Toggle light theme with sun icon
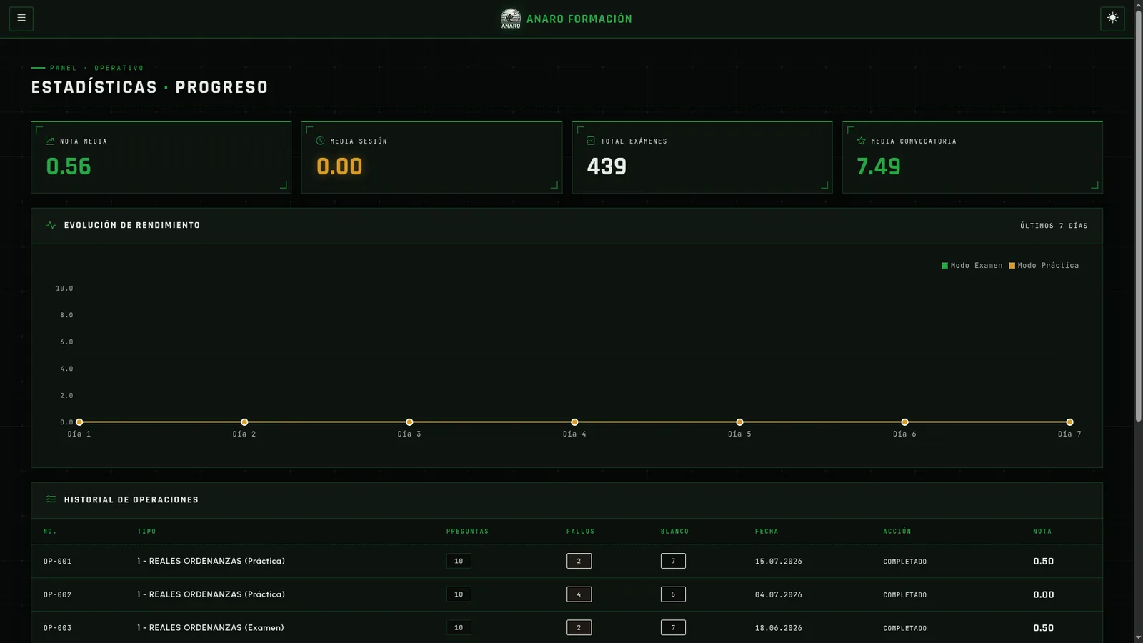Screen dimensions: 1143x643 point(1112,18)
